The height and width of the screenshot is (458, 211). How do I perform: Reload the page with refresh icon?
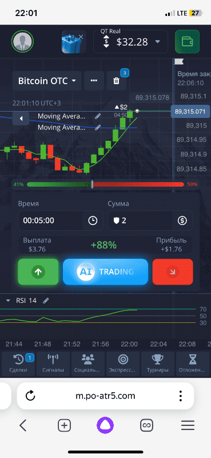[x=30, y=396]
